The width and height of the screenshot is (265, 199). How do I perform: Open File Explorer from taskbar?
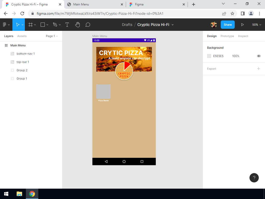point(19,194)
